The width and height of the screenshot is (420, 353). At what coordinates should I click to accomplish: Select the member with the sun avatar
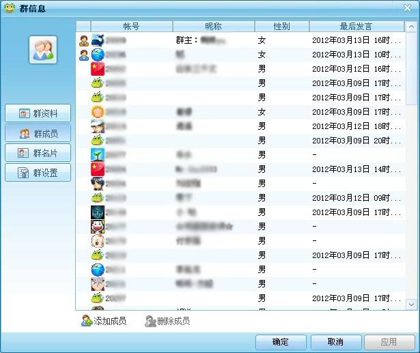[x=98, y=112]
